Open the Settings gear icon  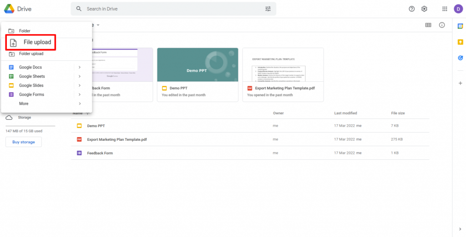424,9
